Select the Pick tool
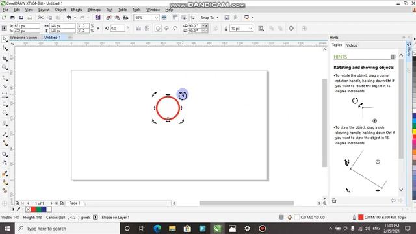The image size is (416, 234). click(5, 39)
